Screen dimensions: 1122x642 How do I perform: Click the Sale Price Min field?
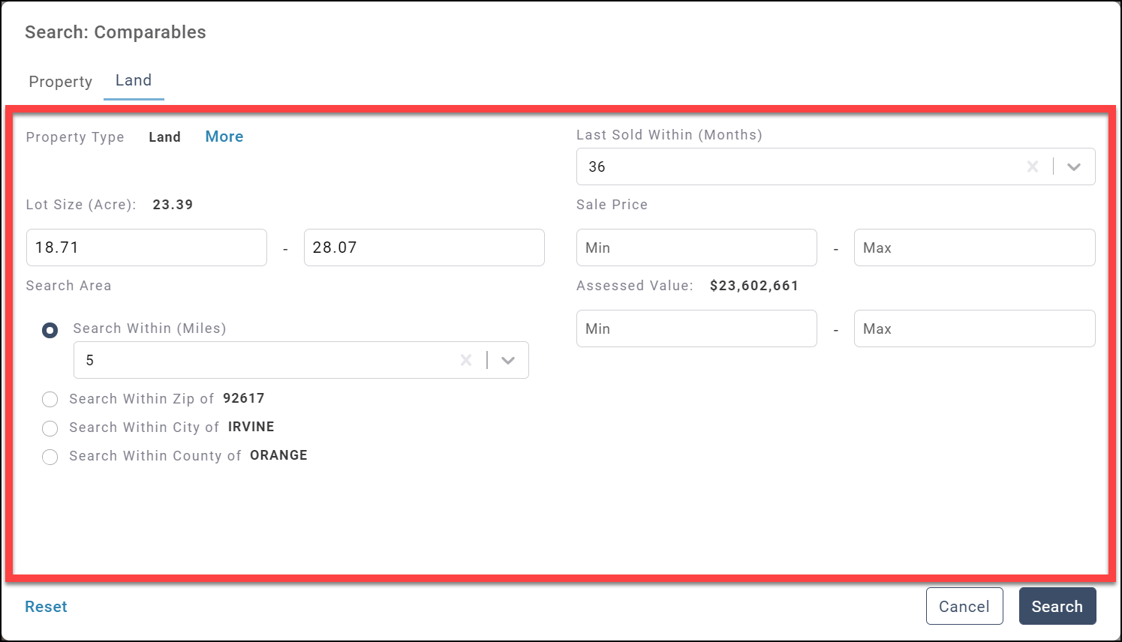click(x=696, y=247)
